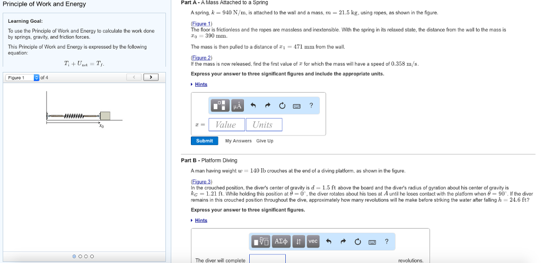This screenshot has width=543, height=263.
Task: Open help question mark in Part A toolbar
Action: click(311, 105)
